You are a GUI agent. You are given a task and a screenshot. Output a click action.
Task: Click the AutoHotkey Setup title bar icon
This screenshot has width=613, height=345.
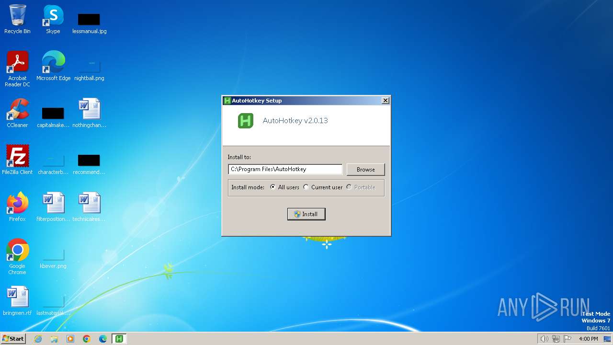227,101
